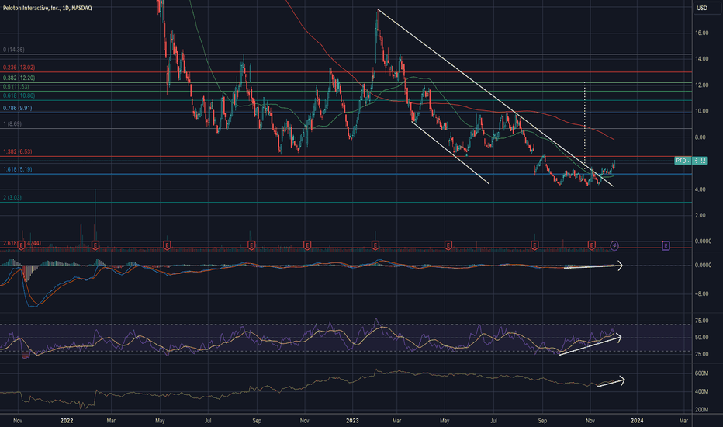Click the 200M volume scale value
This screenshot has width=723, height=427.
[701, 409]
